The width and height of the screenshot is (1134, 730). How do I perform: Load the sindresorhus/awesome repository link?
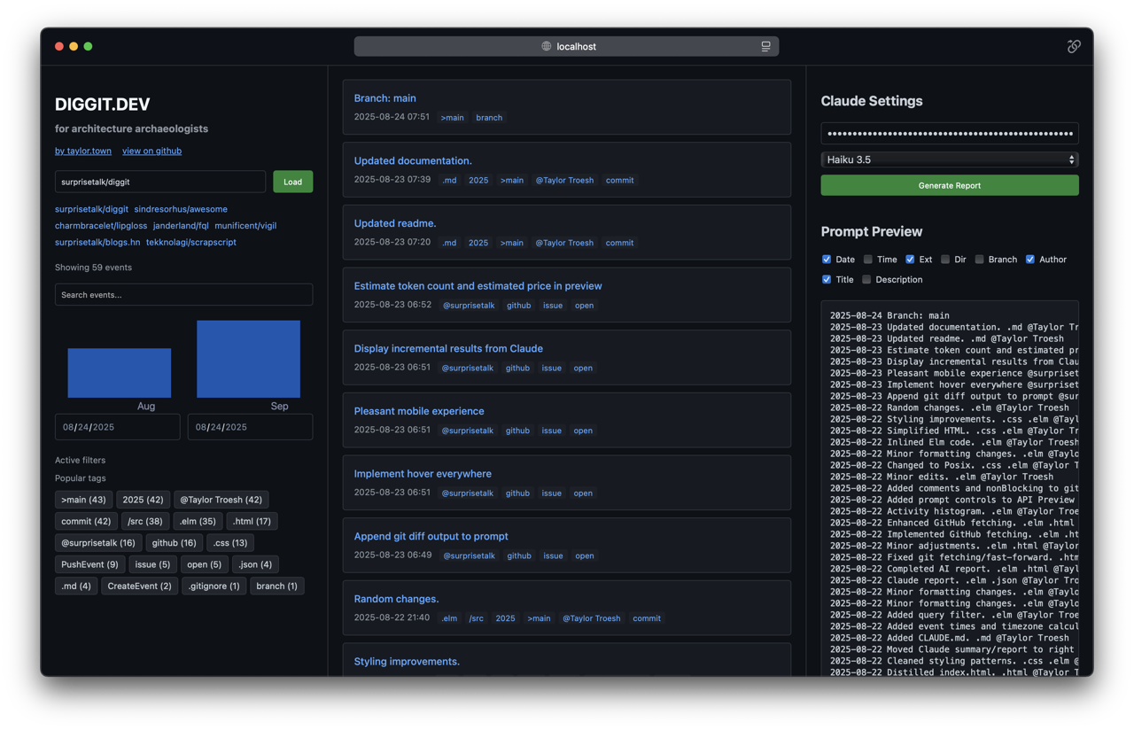(181, 209)
